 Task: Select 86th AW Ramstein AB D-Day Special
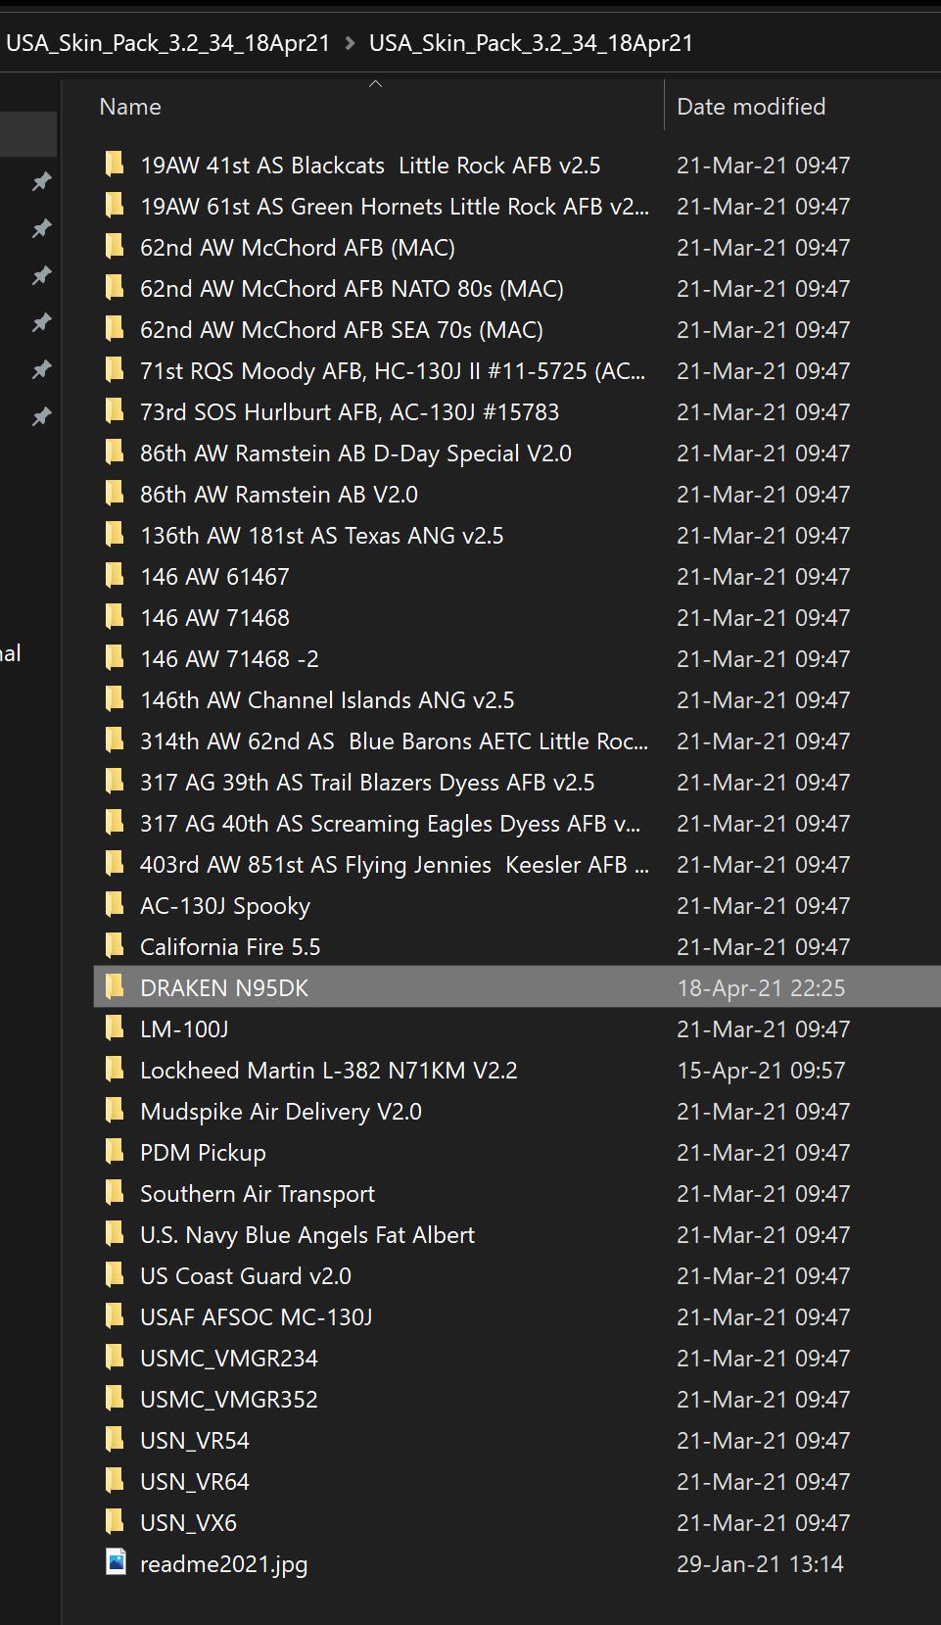click(355, 453)
